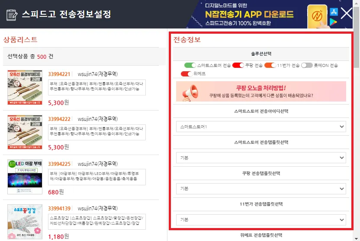Click the 솔루션선택 section header
This screenshot has width=360, height=241.
[261, 54]
